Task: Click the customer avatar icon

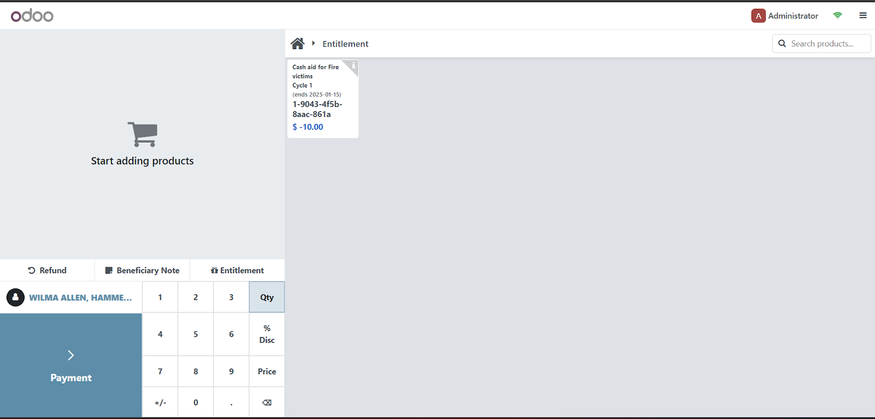Action: click(x=15, y=297)
